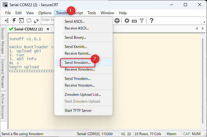
Task: Open Zmodem Upload List... entry
Action: [x=83, y=95]
